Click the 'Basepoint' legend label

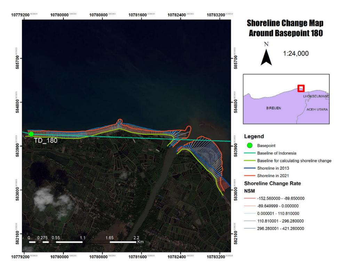pyautogui.click(x=266, y=145)
